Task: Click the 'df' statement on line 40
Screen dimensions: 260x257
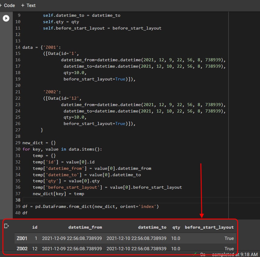Action: (x=25, y=213)
